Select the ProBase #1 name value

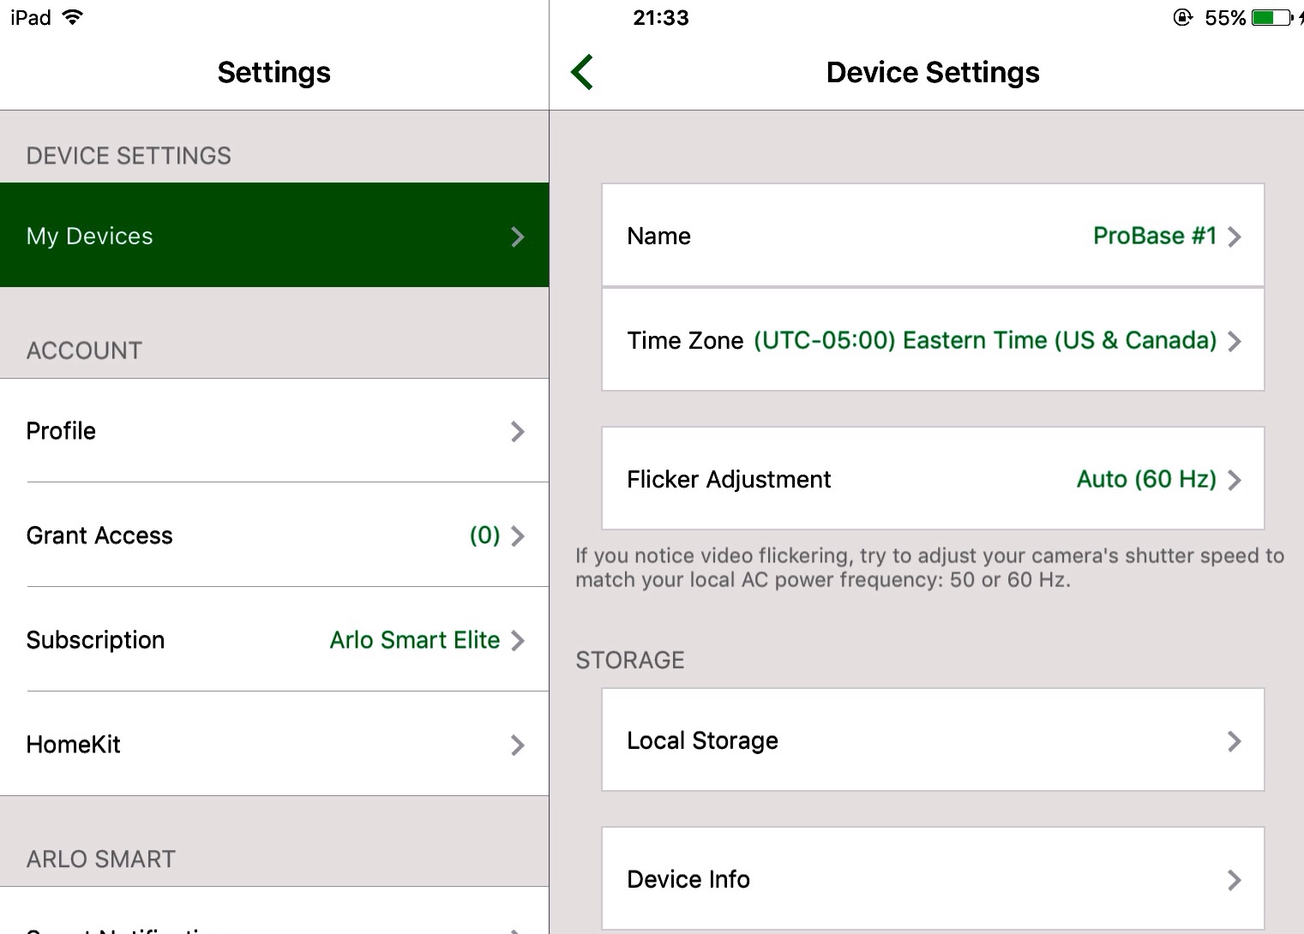pyautogui.click(x=1155, y=236)
